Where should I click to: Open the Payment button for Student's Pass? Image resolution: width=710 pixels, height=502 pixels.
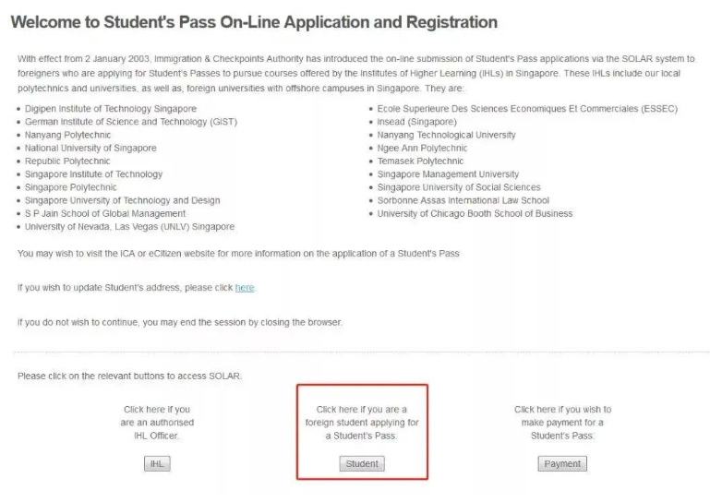562,464
